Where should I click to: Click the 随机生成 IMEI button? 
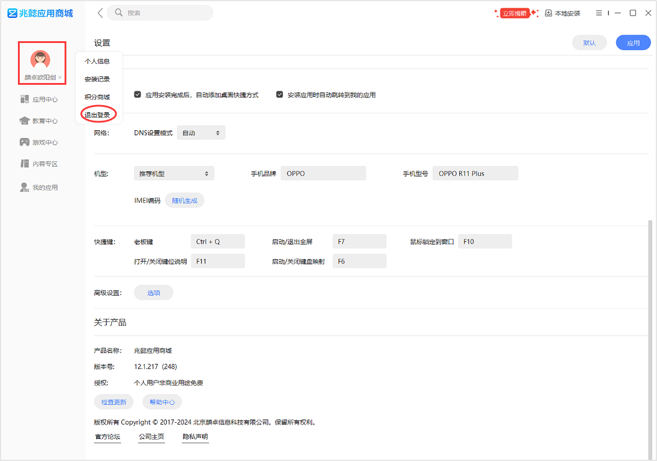click(184, 201)
